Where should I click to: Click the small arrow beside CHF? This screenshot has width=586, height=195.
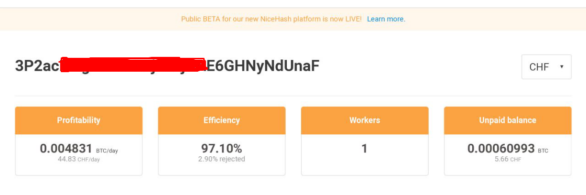click(x=562, y=66)
